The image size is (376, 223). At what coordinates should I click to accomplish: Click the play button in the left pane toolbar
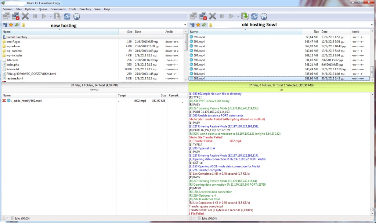pos(44,16)
